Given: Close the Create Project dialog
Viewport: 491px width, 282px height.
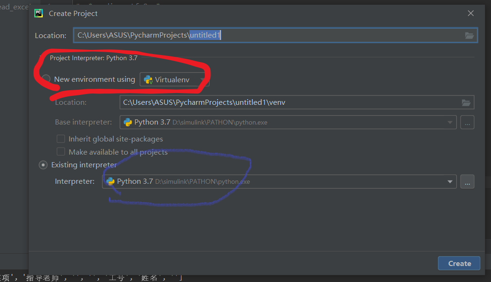Looking at the screenshot, I should pos(471,13).
